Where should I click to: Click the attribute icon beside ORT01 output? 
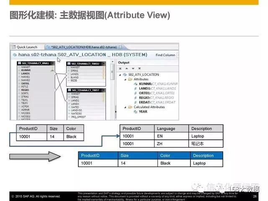[x=135, y=93]
